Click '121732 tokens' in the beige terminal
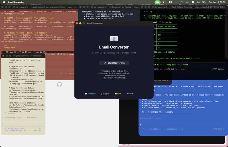Viewport: 228px width, 147px height. tap(37, 129)
